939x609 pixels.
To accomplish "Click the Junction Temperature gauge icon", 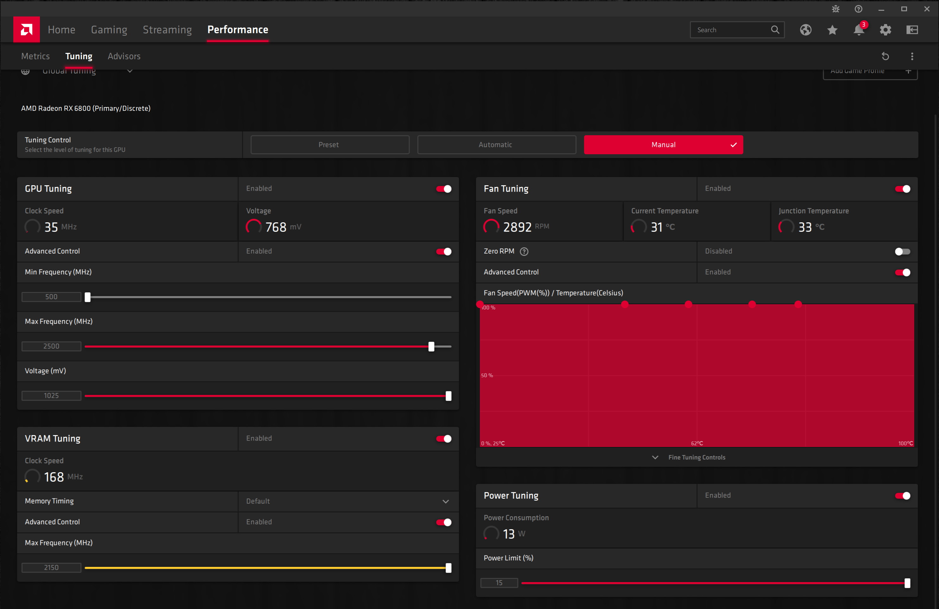I will (x=786, y=226).
